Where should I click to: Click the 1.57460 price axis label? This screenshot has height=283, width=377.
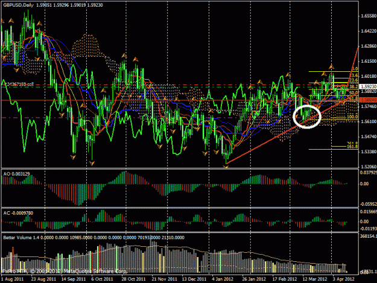pyautogui.click(x=369, y=106)
